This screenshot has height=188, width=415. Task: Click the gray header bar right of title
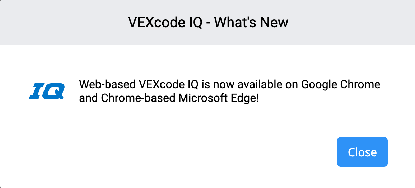pyautogui.click(x=352, y=23)
